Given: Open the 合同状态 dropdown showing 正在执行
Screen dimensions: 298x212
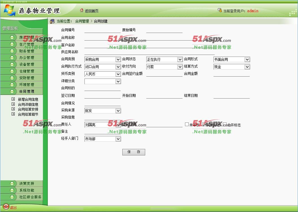Looking at the screenshot, I should 165,59.
